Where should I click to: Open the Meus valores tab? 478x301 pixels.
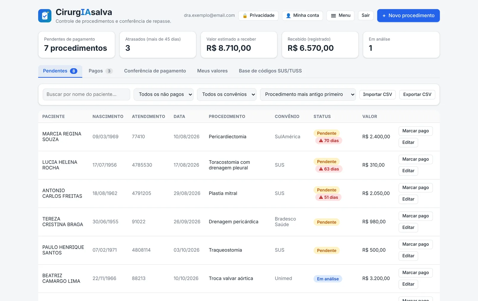pyautogui.click(x=212, y=71)
